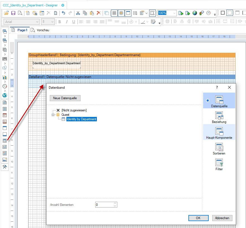The width and height of the screenshot is (246, 228).
Task: Undo the last action
Action: (63, 13)
